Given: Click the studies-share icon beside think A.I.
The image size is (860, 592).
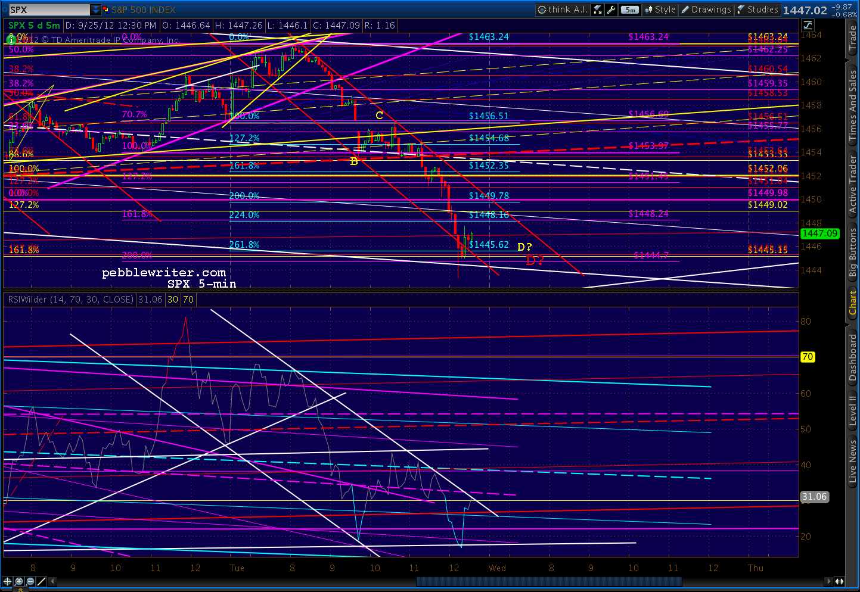Looking at the screenshot, I should tap(597, 10).
